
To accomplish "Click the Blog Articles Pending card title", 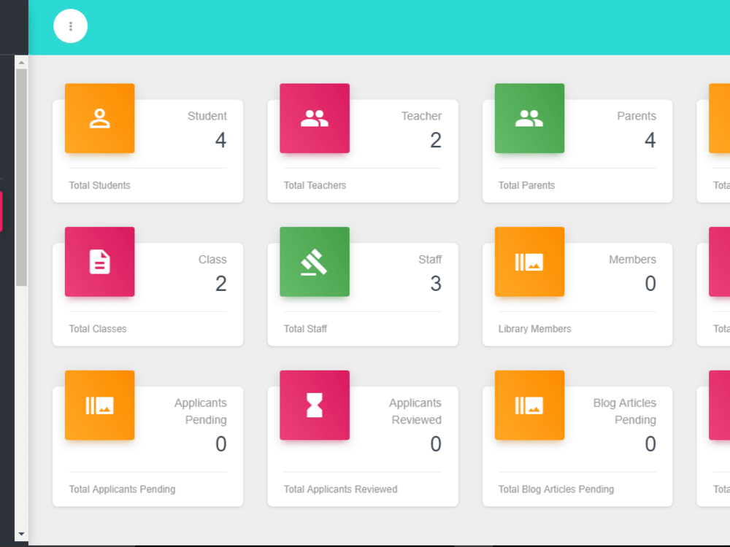I will coord(624,411).
